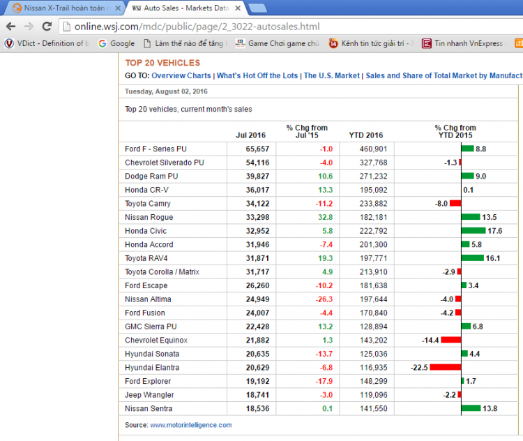523x441 pixels.
Task: Click the 460,901 YTD sales value
Action: click(x=373, y=149)
